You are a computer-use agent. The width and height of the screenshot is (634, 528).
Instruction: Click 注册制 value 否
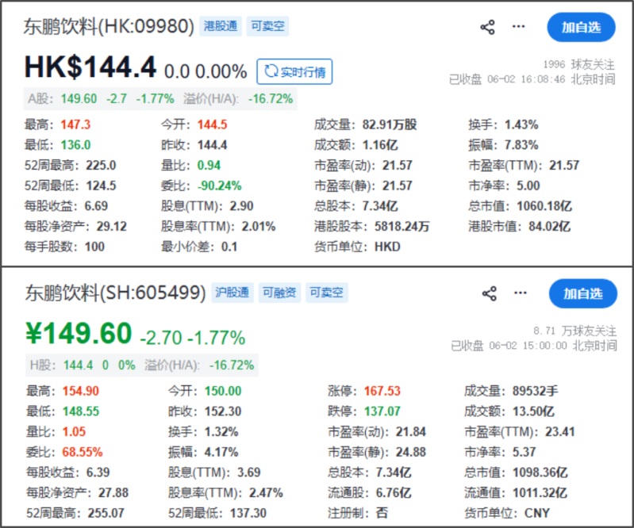tap(382, 513)
